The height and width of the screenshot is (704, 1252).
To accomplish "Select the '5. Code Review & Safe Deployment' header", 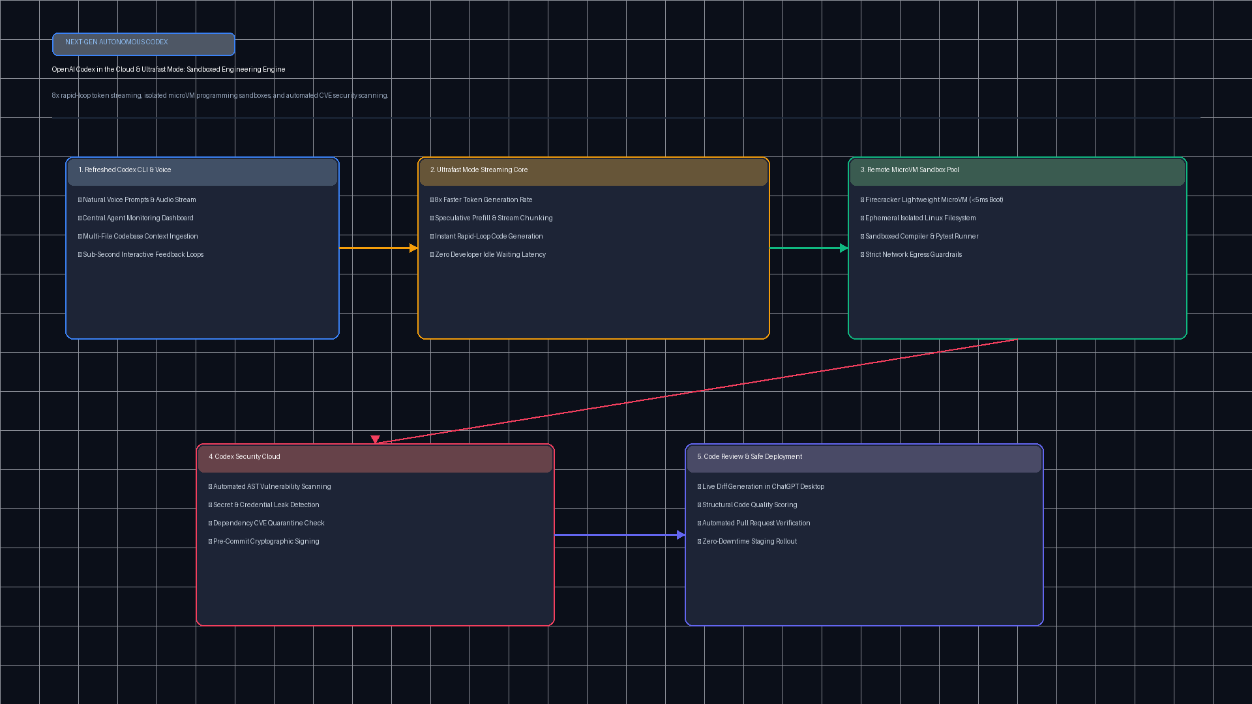I will pyautogui.click(x=864, y=459).
